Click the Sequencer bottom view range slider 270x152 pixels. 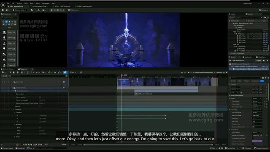click(148, 144)
